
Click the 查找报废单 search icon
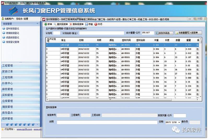click(x=55, y=24)
